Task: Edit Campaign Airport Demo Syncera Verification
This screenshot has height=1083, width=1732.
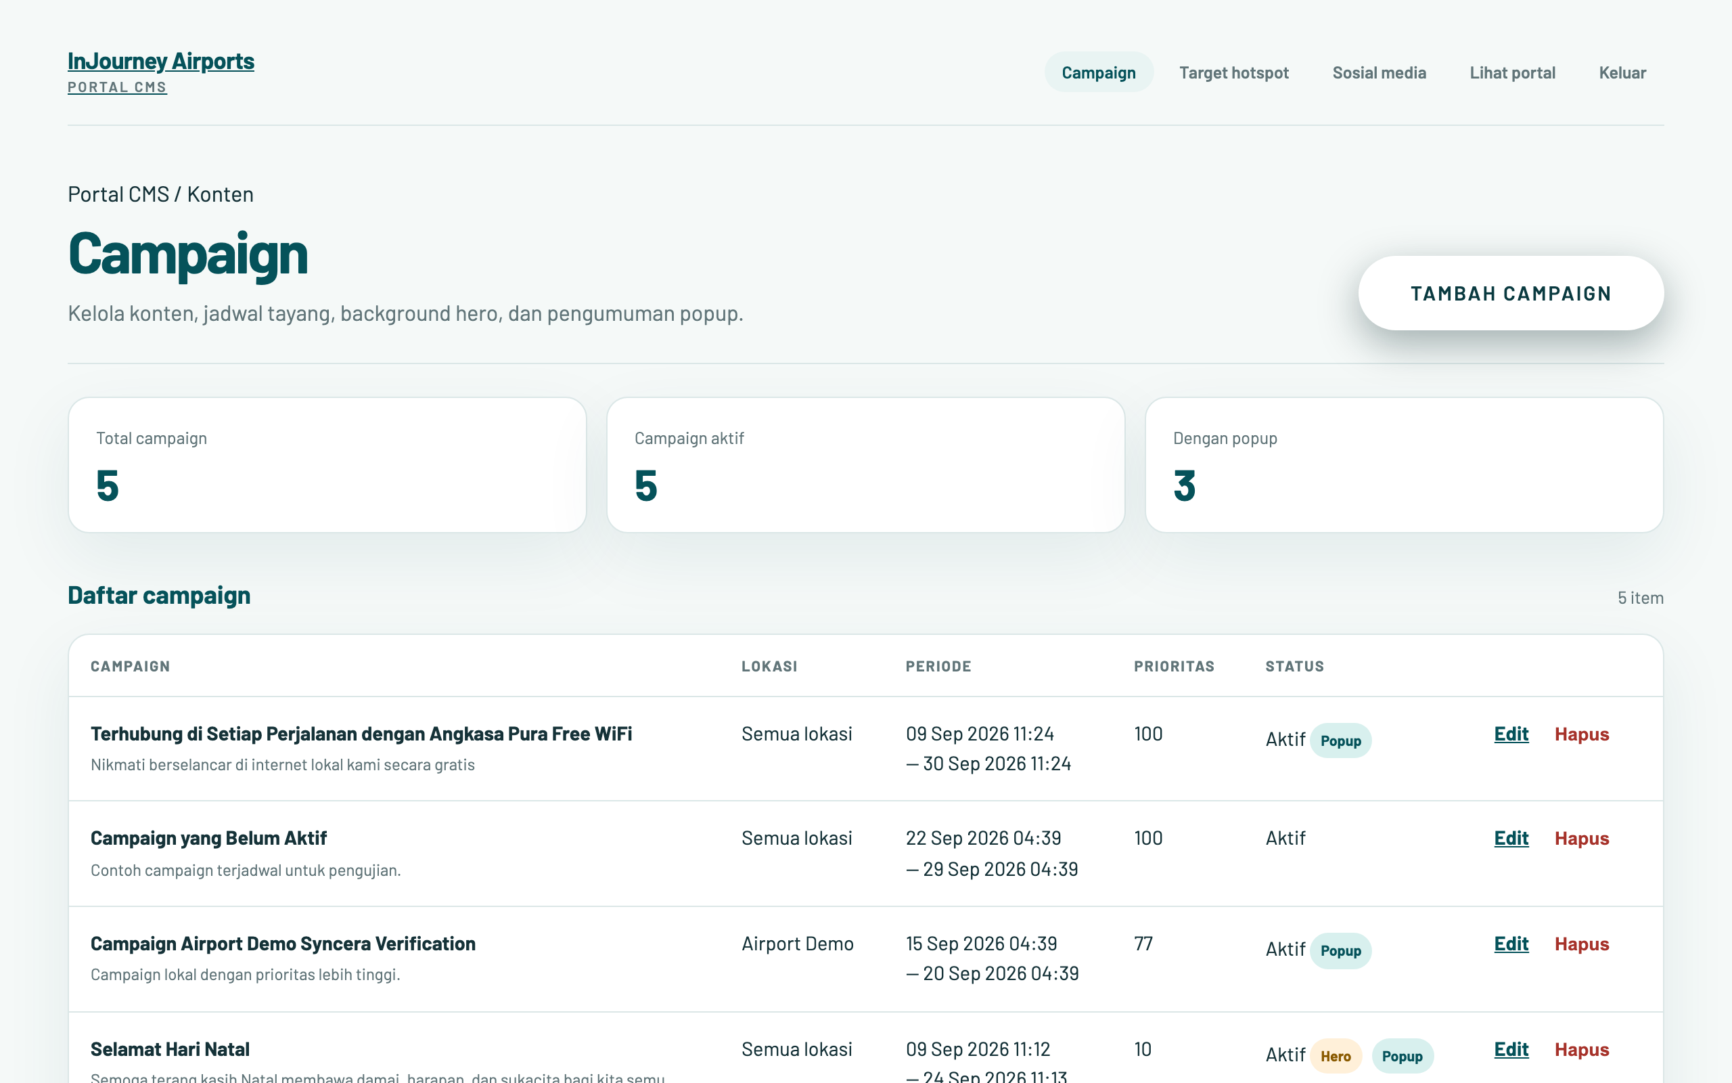Action: click(1511, 944)
